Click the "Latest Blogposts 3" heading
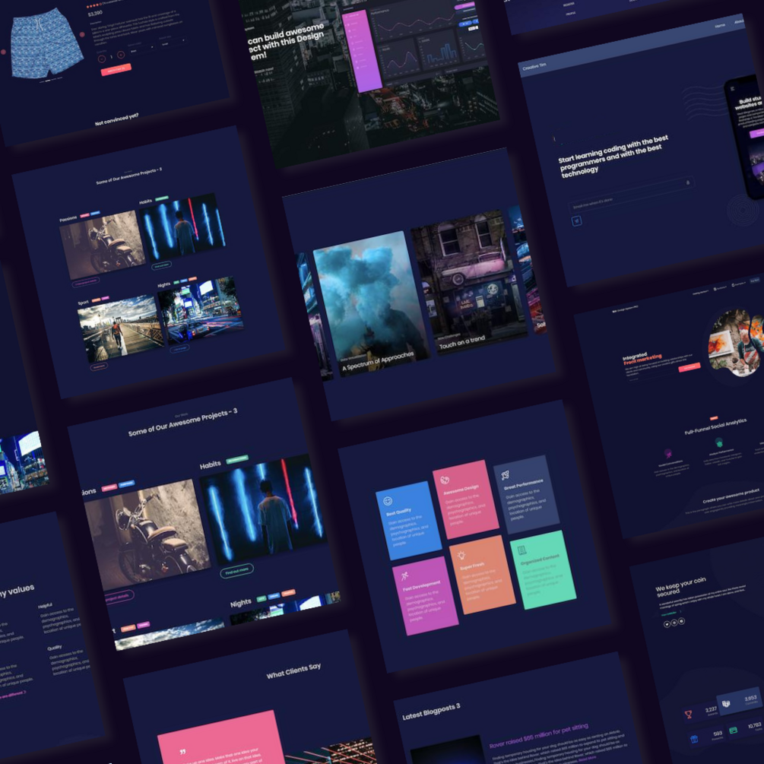Screen dimensions: 764x764 [431, 712]
